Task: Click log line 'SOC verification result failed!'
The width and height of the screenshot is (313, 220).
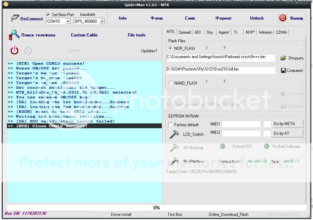Action: [x=84, y=121]
